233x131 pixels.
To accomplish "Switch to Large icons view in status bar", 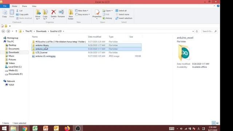I will click(x=217, y=123).
